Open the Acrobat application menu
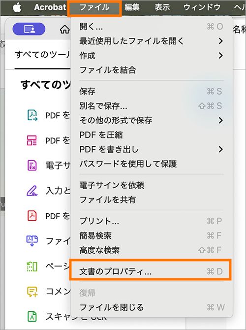This screenshot has width=246, height=330. click(x=50, y=7)
